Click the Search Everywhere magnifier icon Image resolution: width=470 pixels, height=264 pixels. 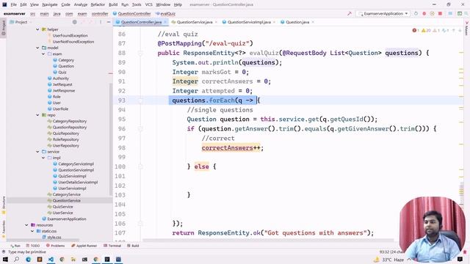click(466, 14)
